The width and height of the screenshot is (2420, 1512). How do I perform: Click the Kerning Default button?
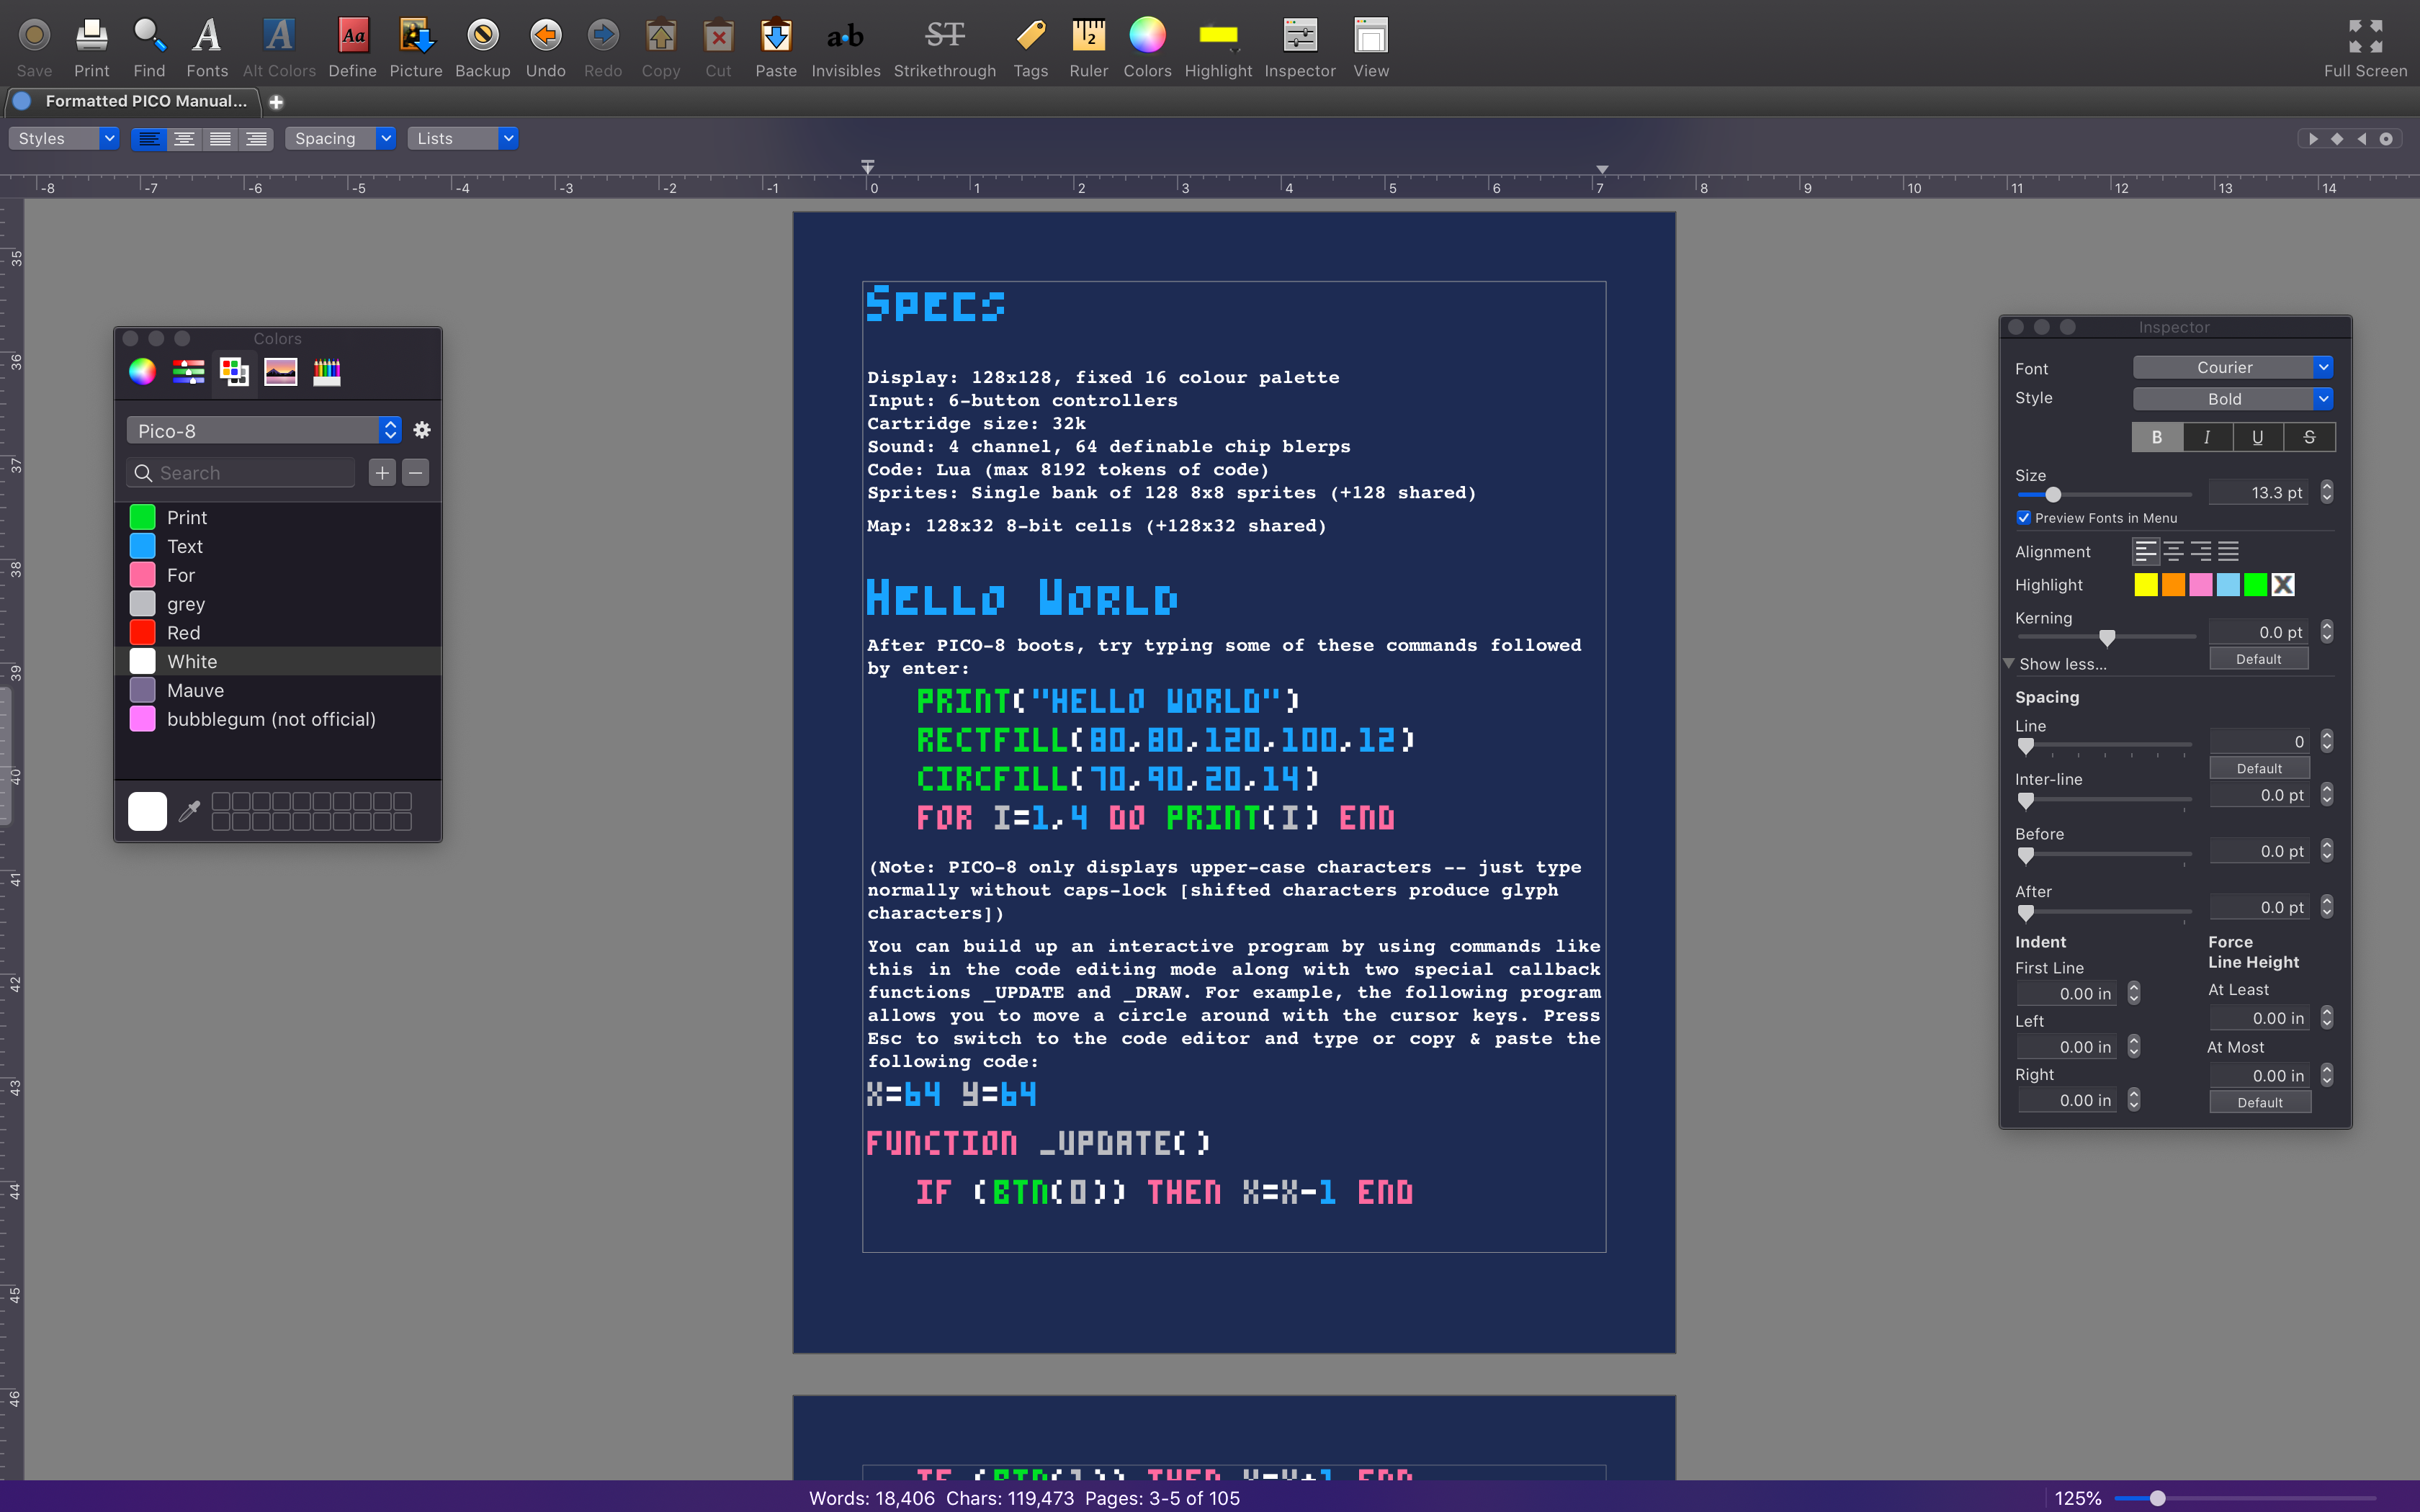point(2259,659)
